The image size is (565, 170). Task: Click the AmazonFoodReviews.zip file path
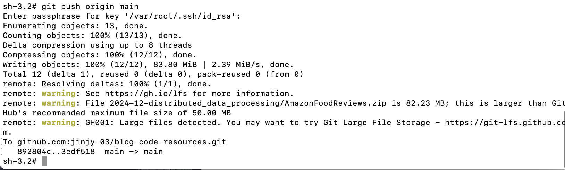tap(248, 103)
